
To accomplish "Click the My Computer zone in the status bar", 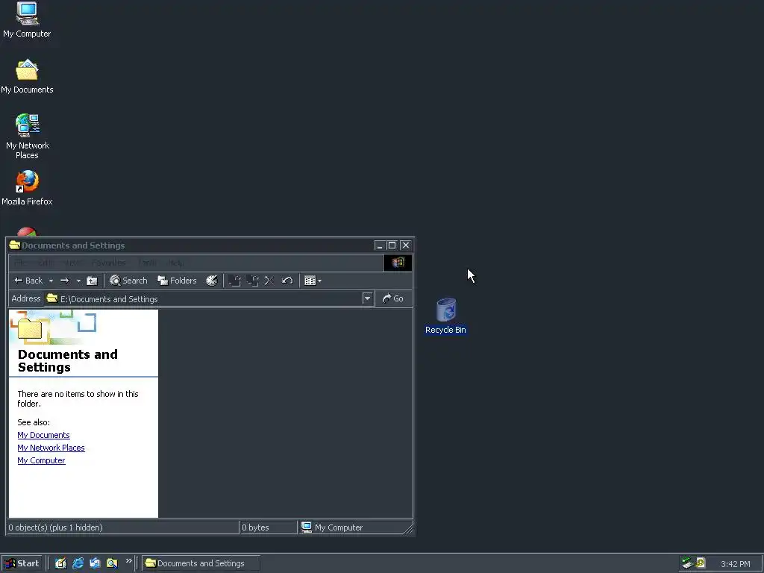I will [x=332, y=527].
